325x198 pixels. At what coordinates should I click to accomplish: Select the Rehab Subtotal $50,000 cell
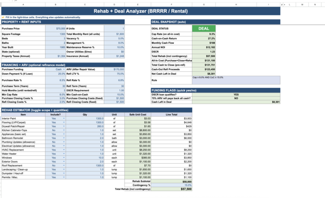point(172,181)
